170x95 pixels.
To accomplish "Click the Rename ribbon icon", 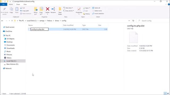I will pos(53,9).
